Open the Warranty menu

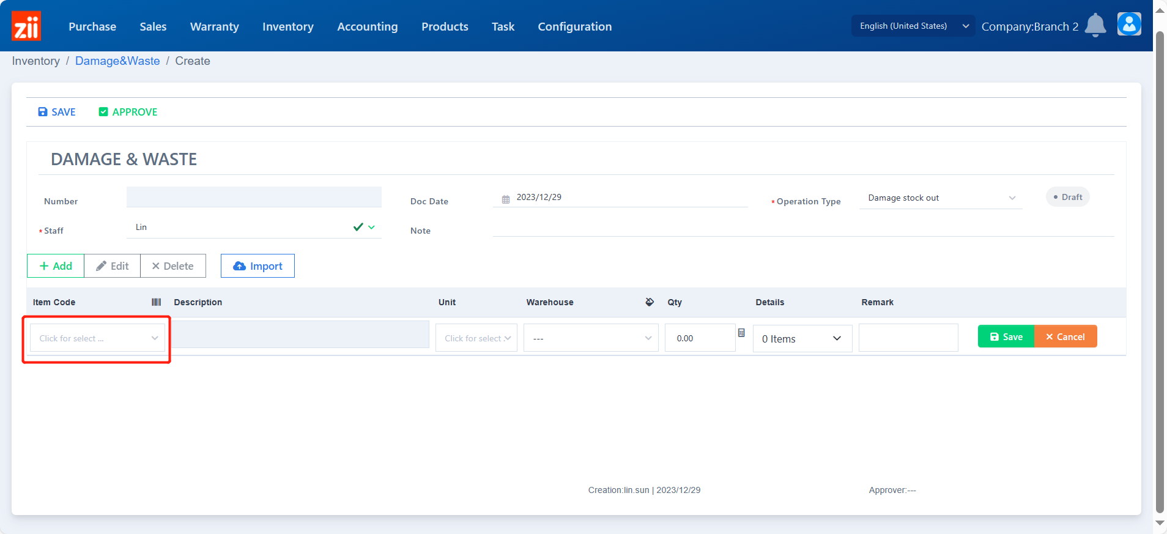click(215, 26)
